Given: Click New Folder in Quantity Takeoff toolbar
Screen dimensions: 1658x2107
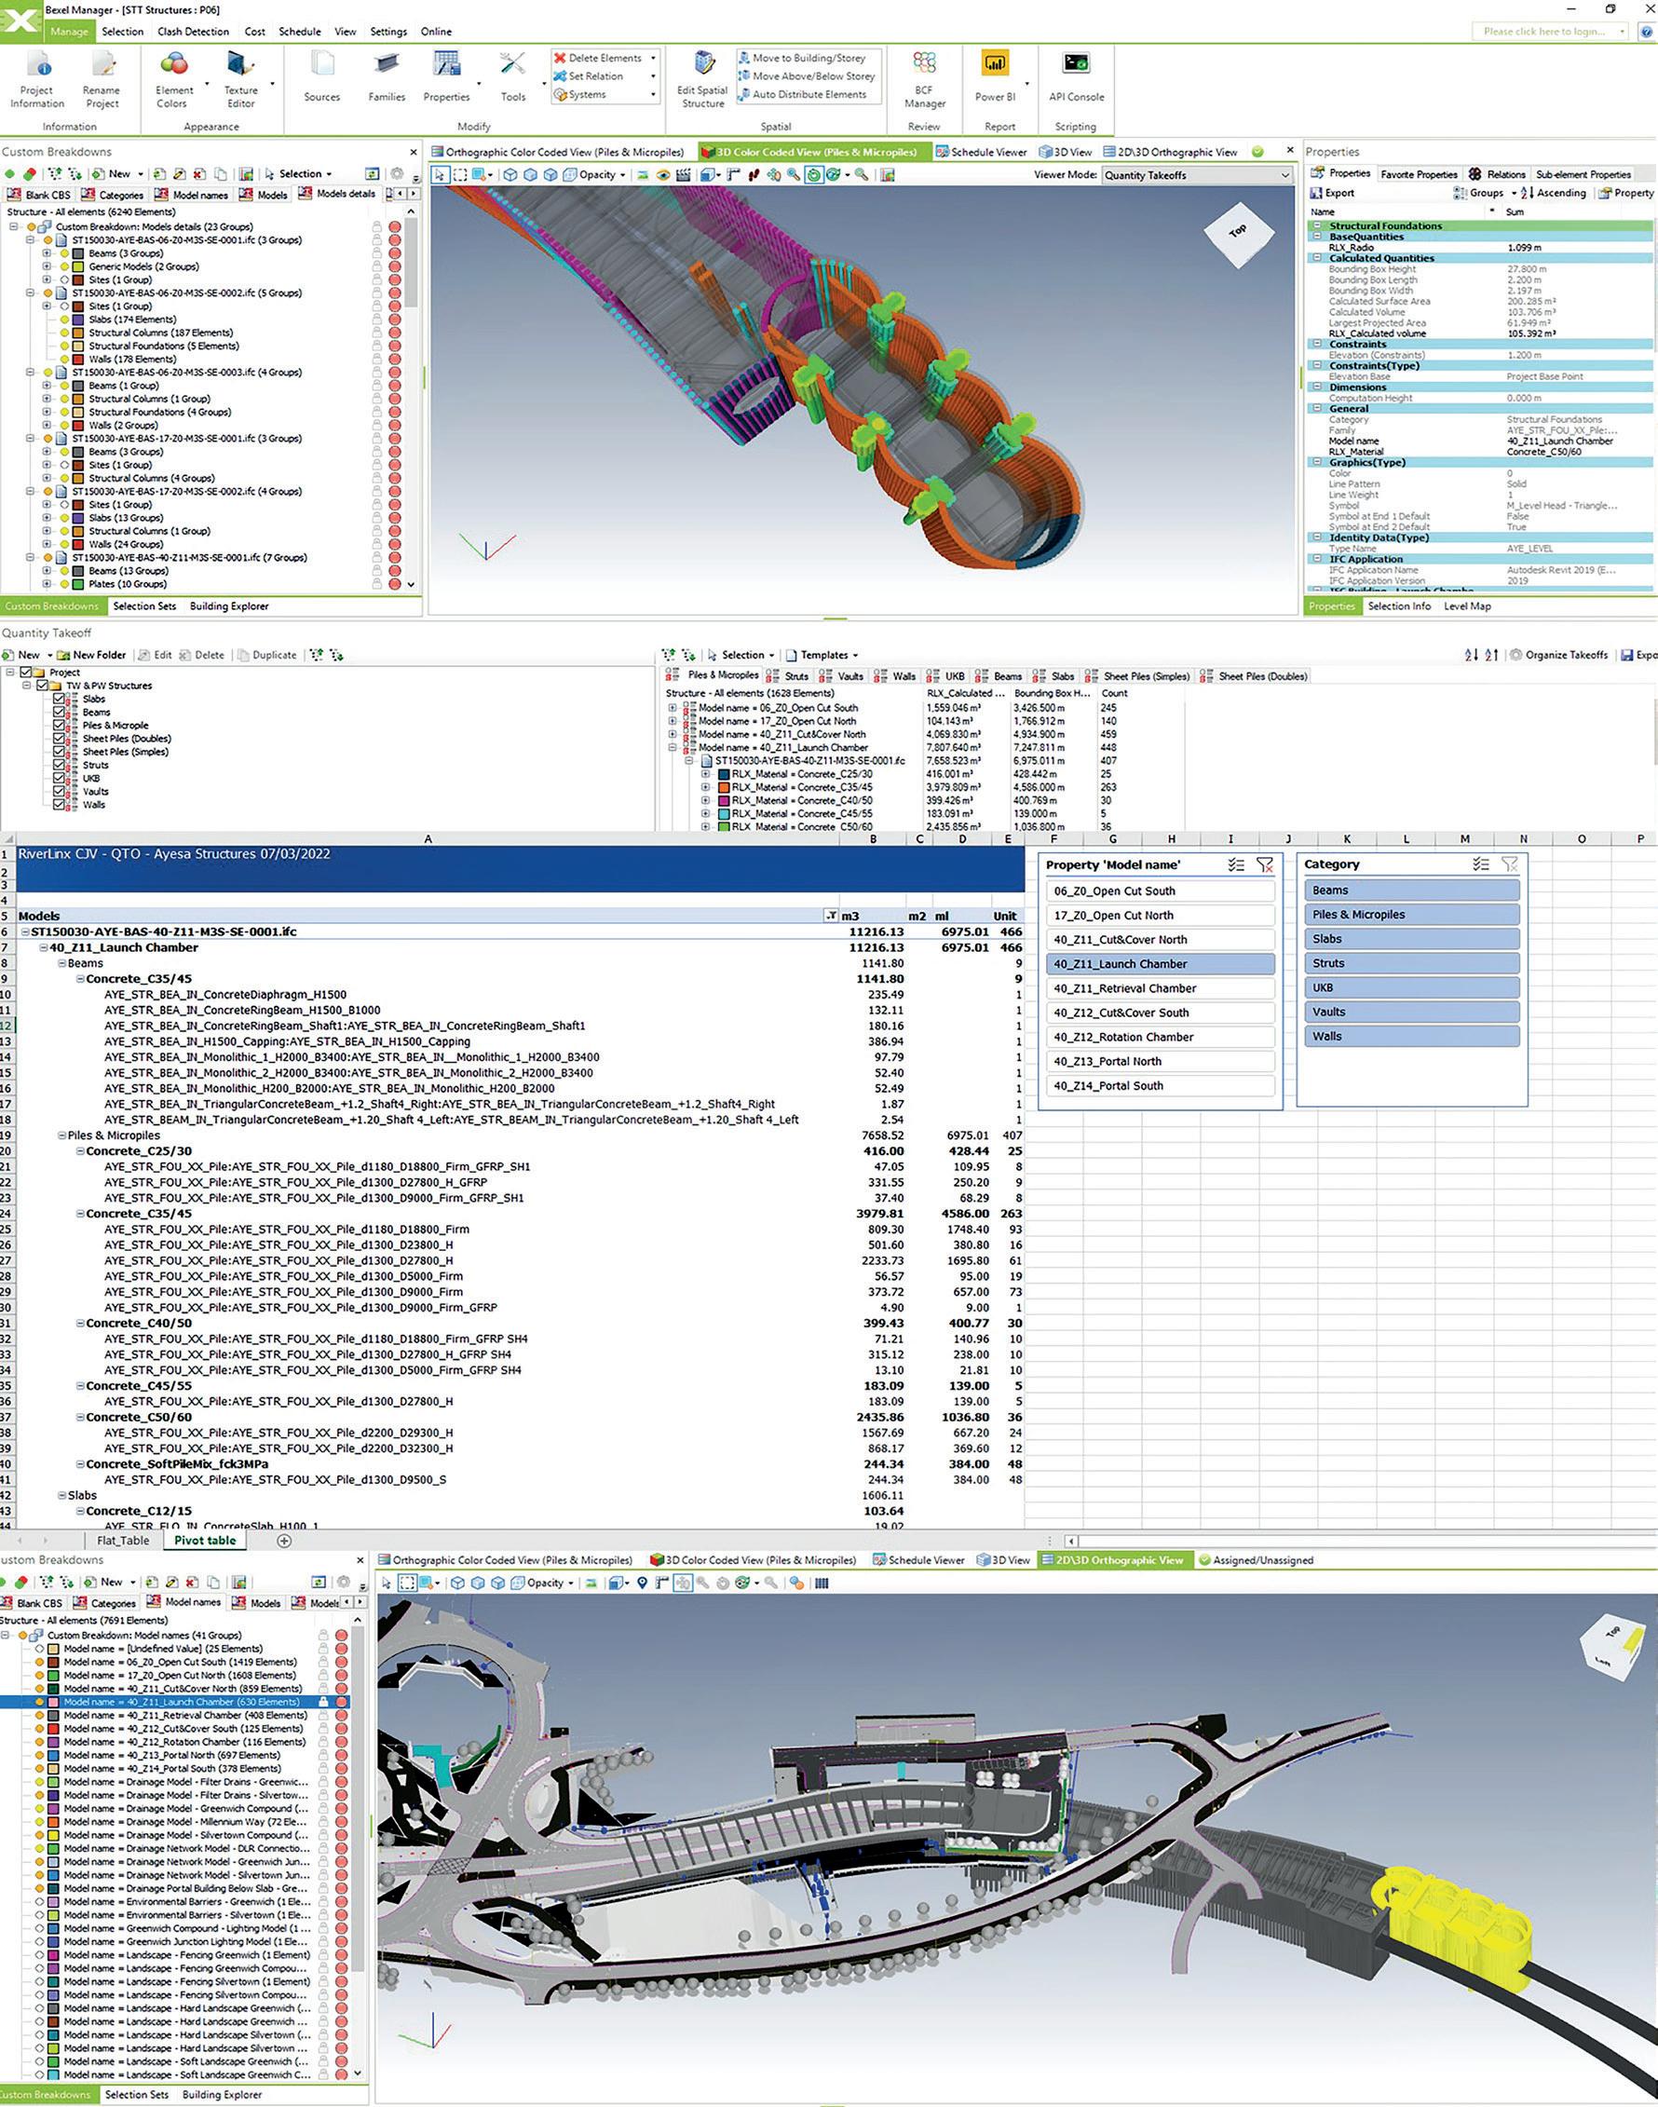Looking at the screenshot, I should tap(91, 655).
